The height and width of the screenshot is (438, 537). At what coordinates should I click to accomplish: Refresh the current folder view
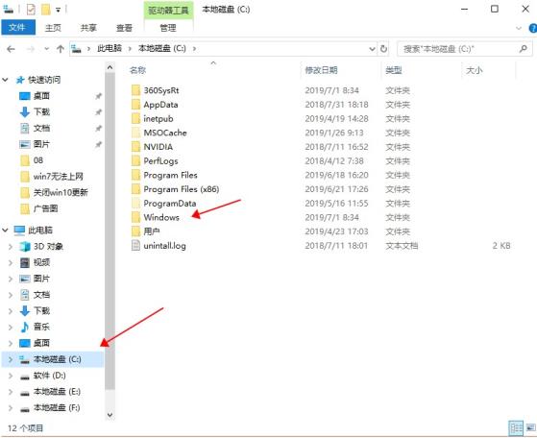click(x=383, y=49)
